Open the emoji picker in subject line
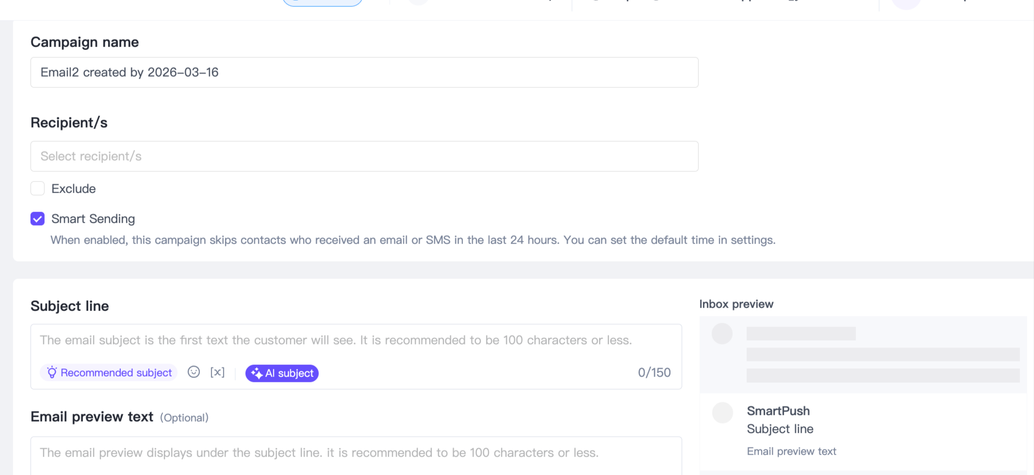This screenshot has width=1034, height=475. 194,372
